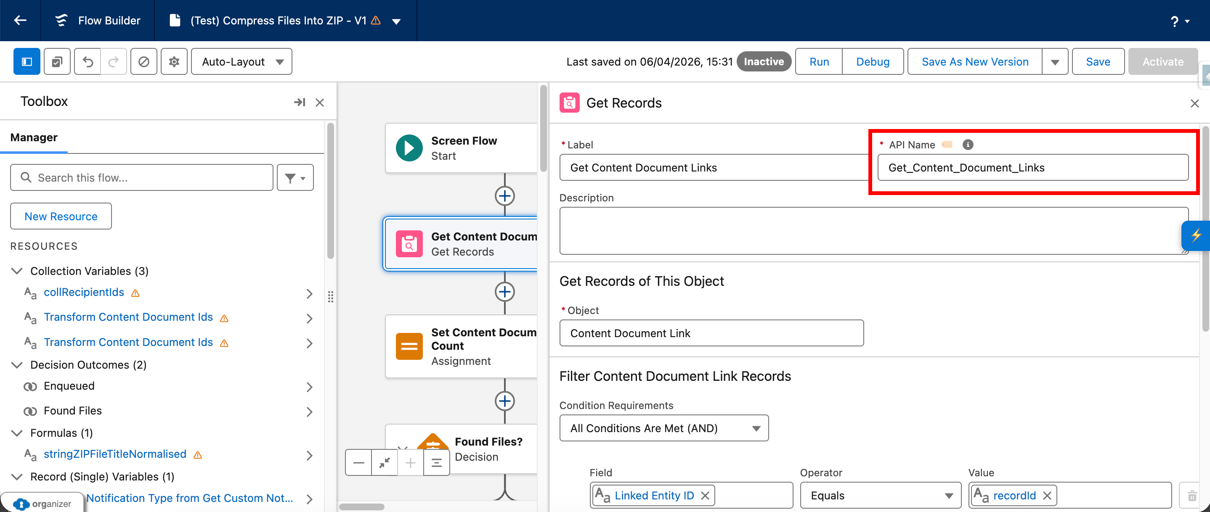Screen dimensions: 1210x512
Task: Toggle the Toolbox panel button
Action: [x=27, y=61]
